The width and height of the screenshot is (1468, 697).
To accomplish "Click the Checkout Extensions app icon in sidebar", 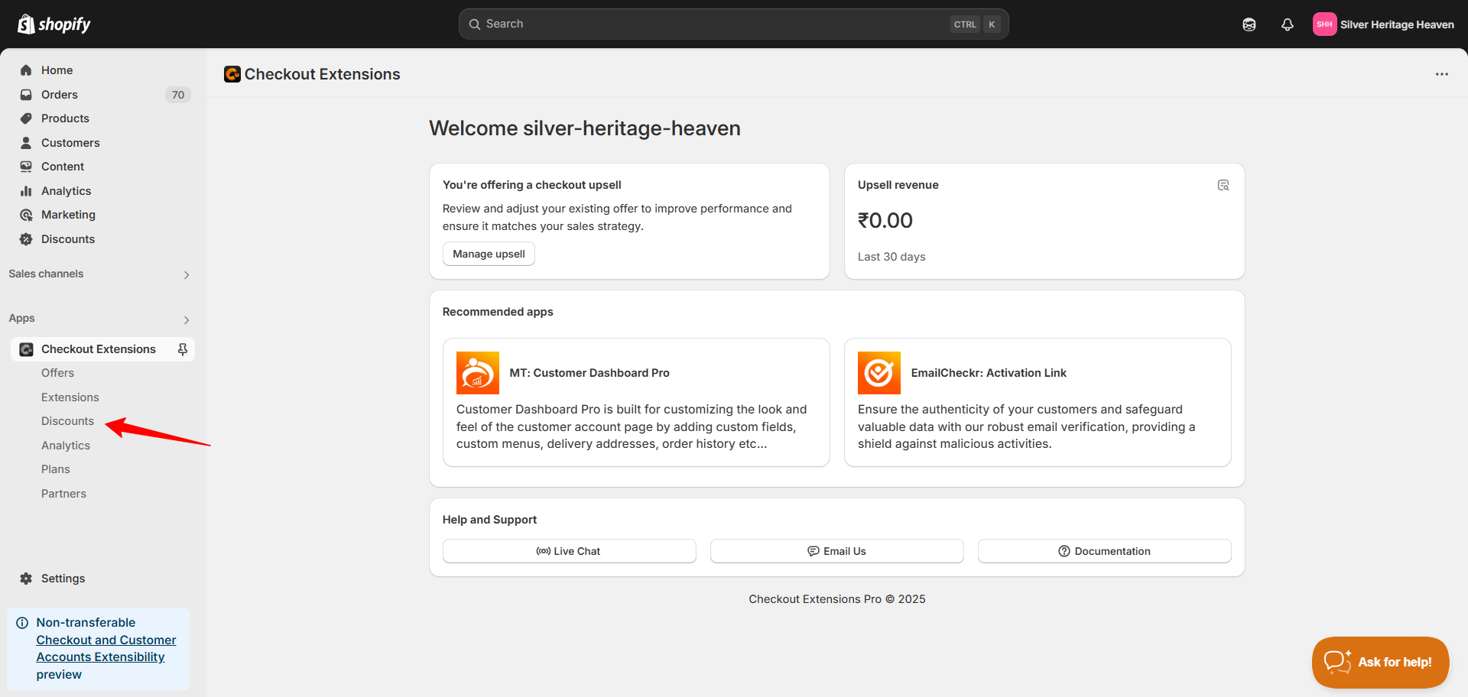I will click(x=26, y=349).
